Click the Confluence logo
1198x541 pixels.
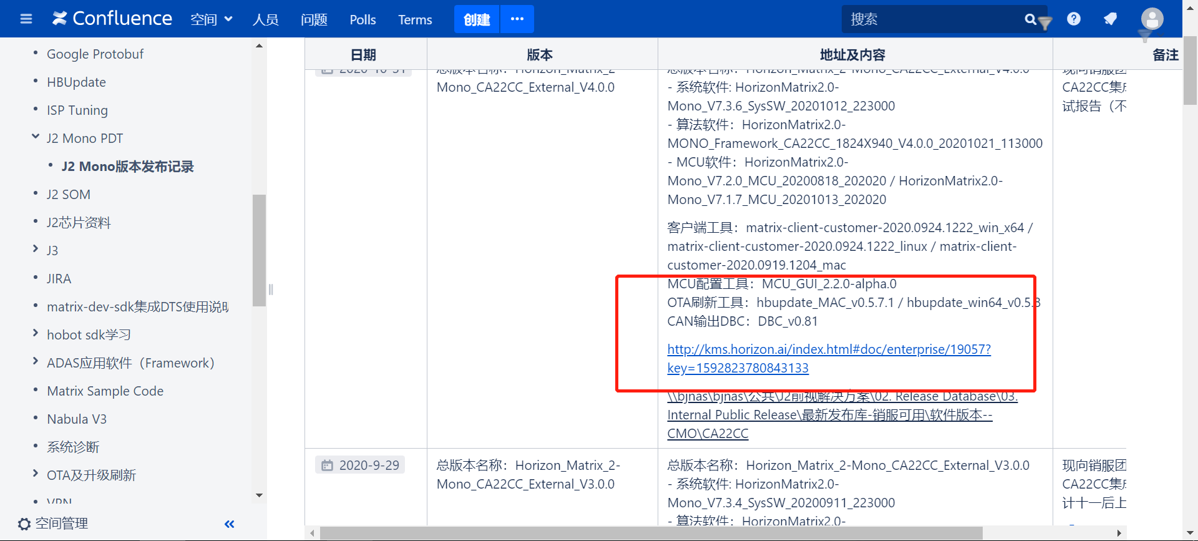pyautogui.click(x=112, y=19)
